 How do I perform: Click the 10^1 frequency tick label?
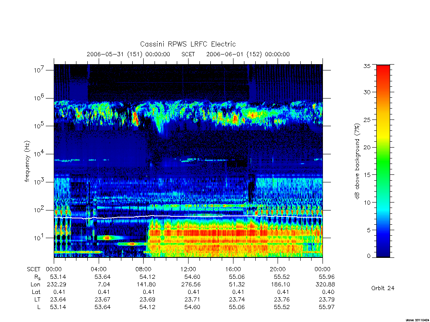pyautogui.click(x=39, y=238)
